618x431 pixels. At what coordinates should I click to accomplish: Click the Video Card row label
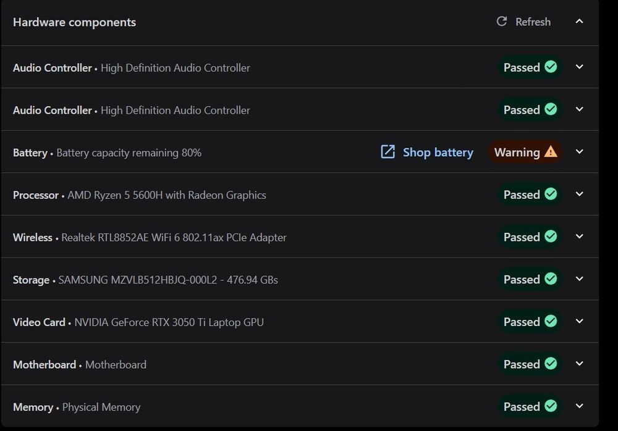click(x=39, y=322)
